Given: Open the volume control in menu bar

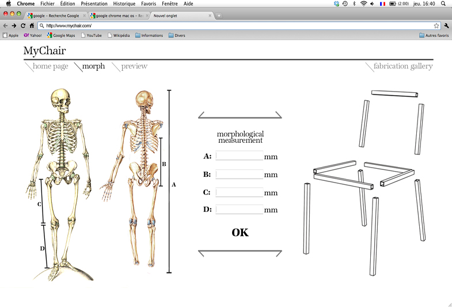Looking at the screenshot, I should (x=372, y=3).
